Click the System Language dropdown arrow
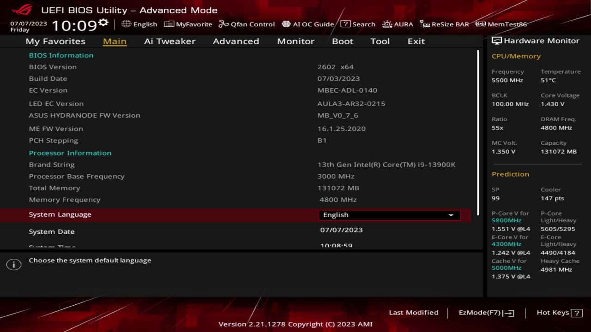 [x=451, y=215]
